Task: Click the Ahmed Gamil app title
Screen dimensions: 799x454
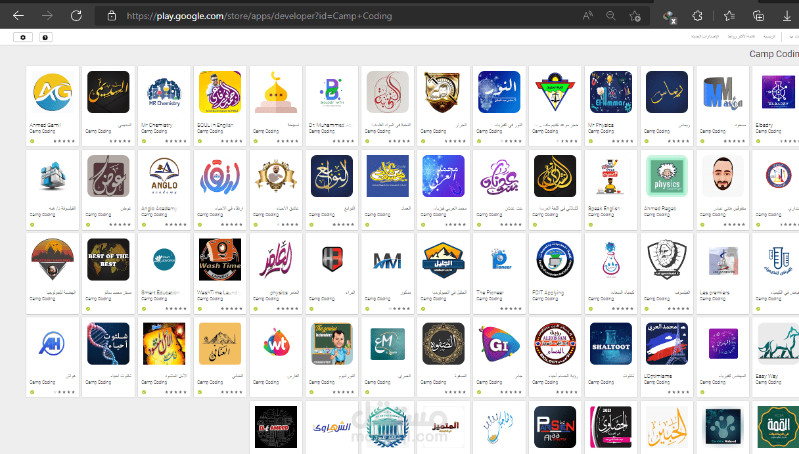Action: point(45,125)
